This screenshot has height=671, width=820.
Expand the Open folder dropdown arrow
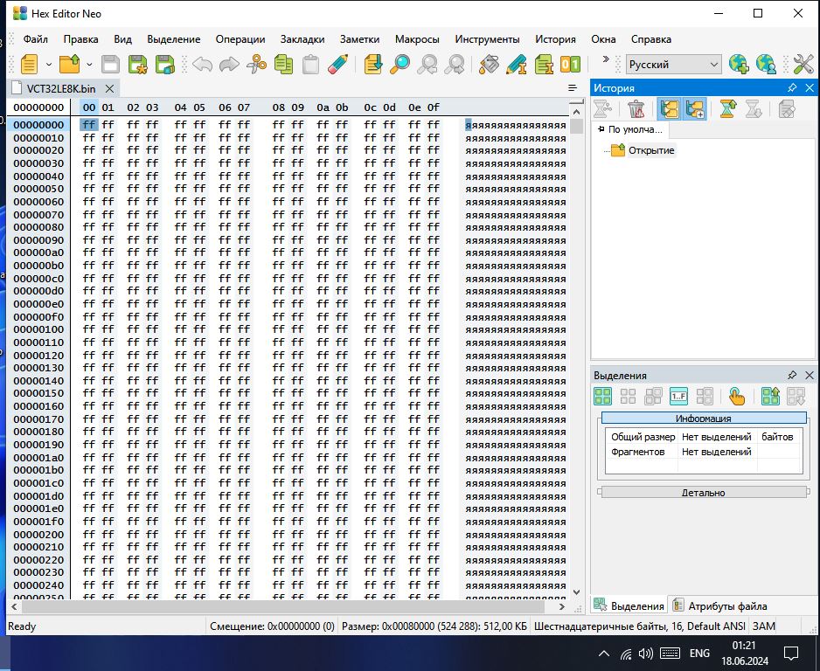(x=89, y=65)
